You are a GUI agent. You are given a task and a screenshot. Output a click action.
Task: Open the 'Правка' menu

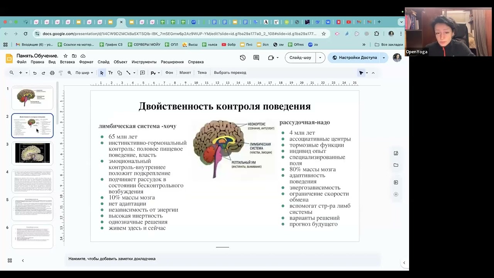[x=37, y=62]
